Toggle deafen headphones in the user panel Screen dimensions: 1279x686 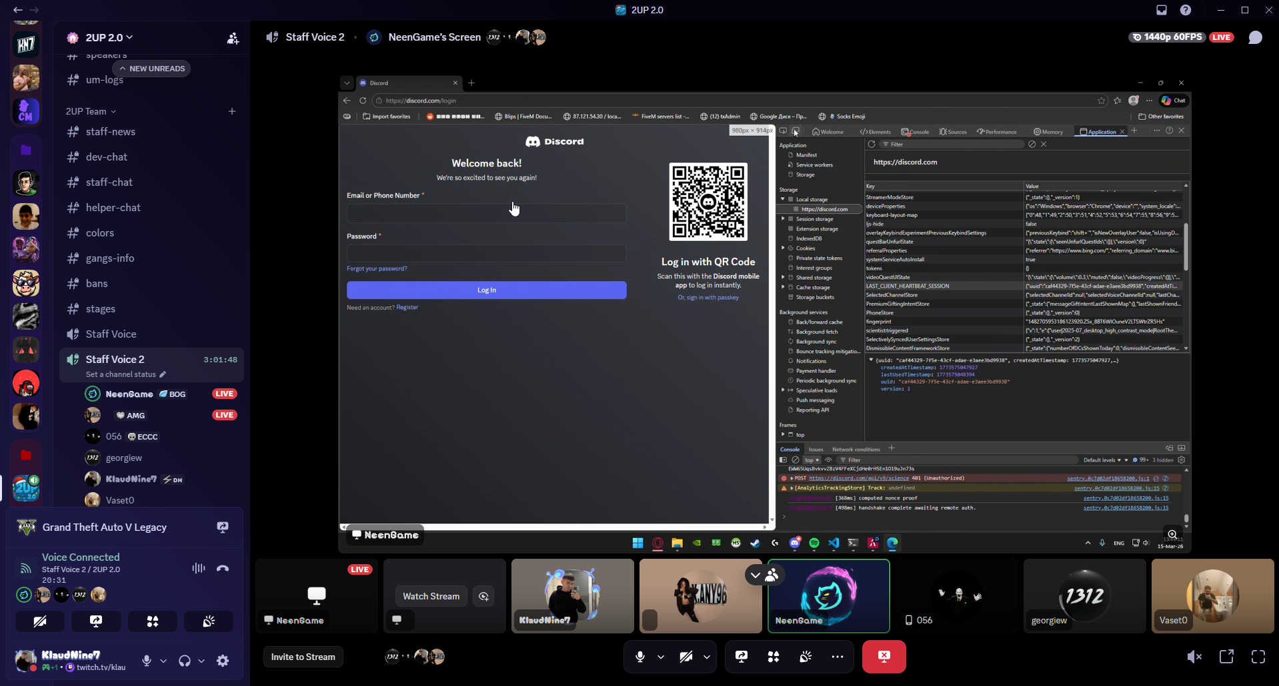tap(185, 661)
